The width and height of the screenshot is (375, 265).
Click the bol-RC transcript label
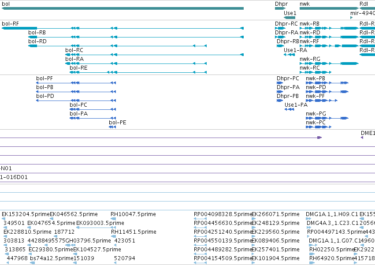point(74,50)
